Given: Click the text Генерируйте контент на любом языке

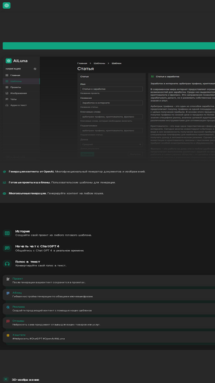Looking at the screenshot, I should 76,194.
